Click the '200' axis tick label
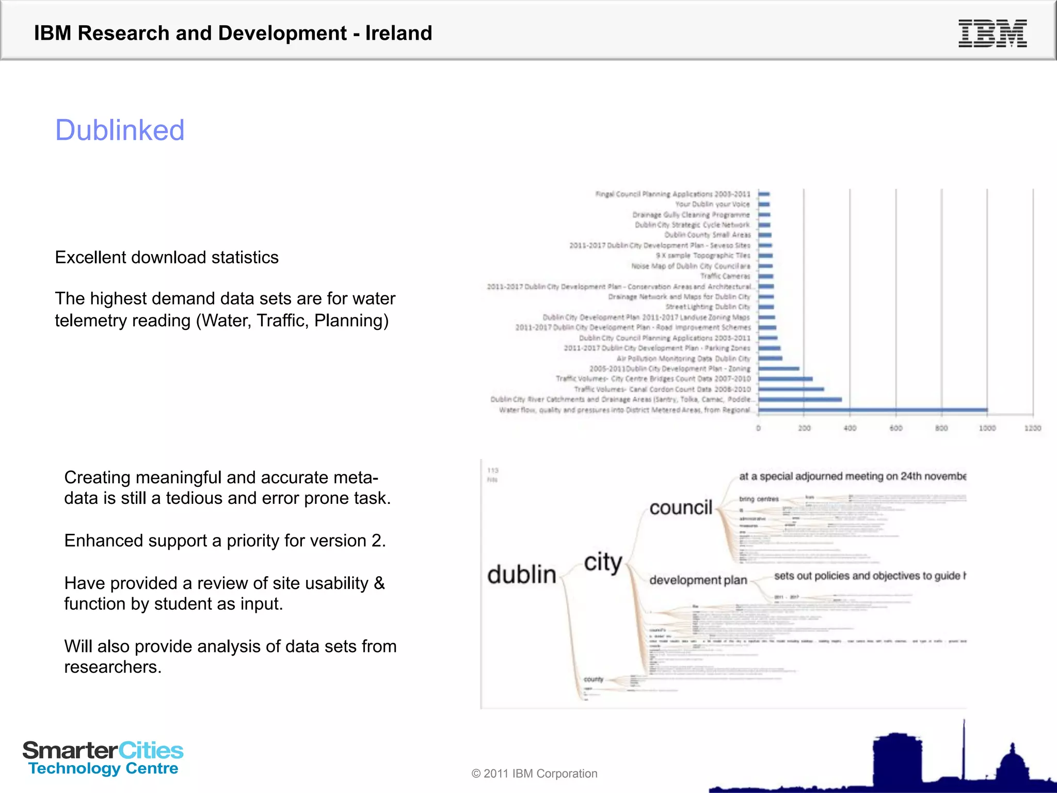1057x793 pixels. [x=804, y=428]
